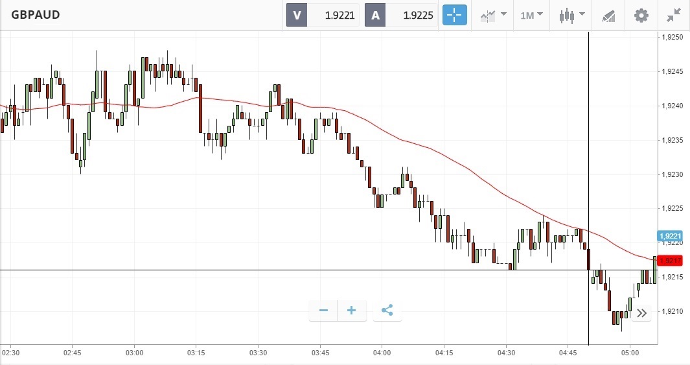Zoom out with the minus button
Image resolution: width=690 pixels, height=365 pixels.
323,311
